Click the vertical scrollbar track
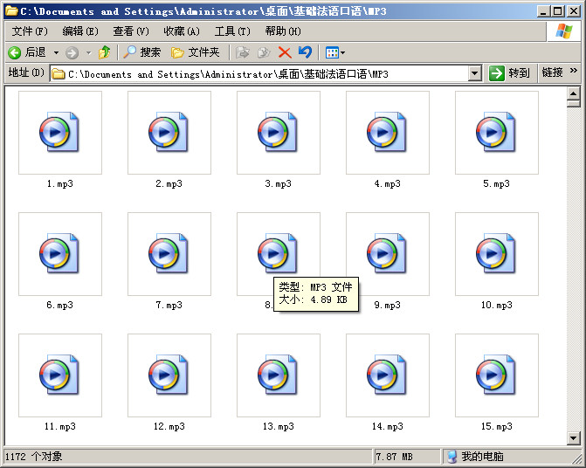Image resolution: width=586 pixels, height=468 pixels. coord(573,269)
